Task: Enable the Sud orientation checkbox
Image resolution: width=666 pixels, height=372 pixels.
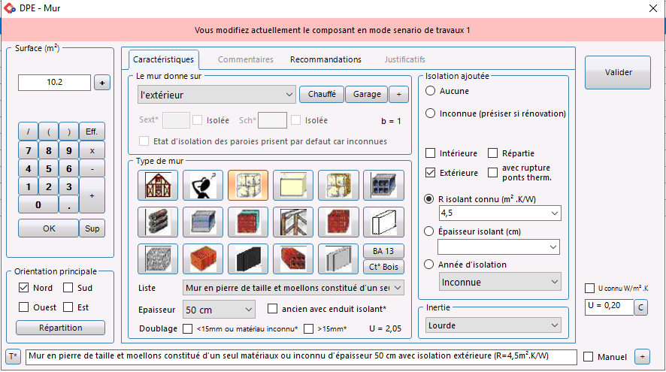Action: [68, 288]
